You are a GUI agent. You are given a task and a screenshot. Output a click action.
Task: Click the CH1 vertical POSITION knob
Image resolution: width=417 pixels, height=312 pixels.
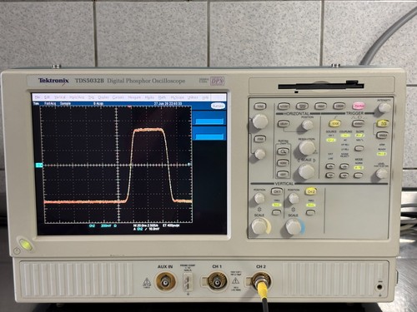[x=259, y=198]
